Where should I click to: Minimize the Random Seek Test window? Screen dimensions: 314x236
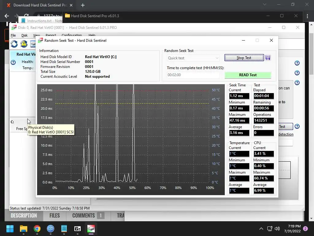(x=243, y=40)
